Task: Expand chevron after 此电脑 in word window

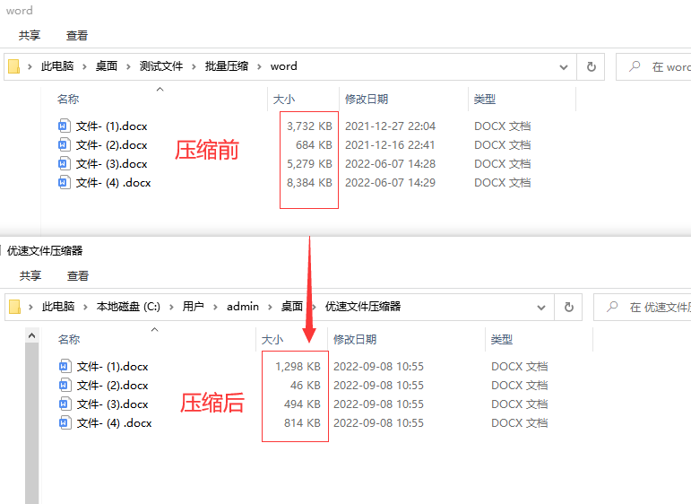Action: 84,66
